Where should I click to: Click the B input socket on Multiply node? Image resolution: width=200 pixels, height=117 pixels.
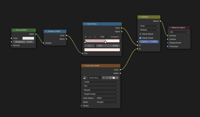pyautogui.click(x=137, y=49)
